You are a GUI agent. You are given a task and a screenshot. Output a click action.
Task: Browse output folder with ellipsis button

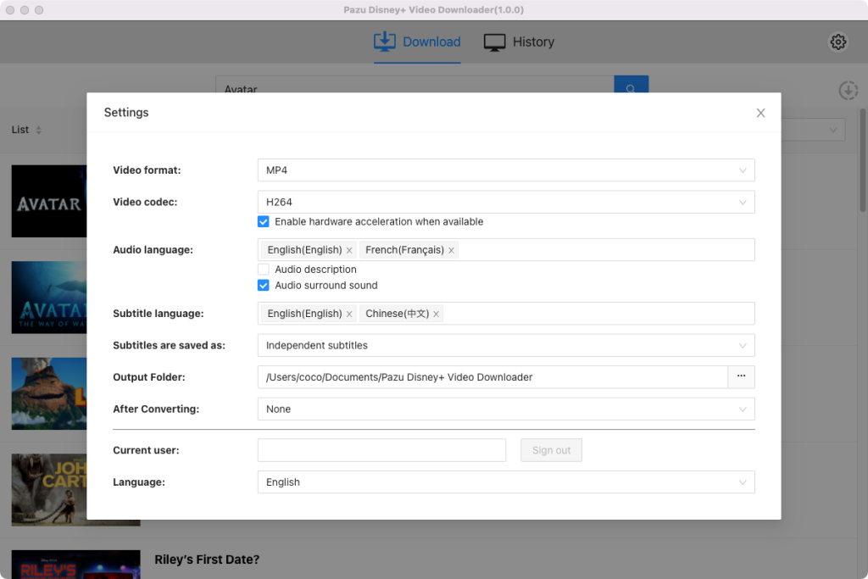(741, 376)
